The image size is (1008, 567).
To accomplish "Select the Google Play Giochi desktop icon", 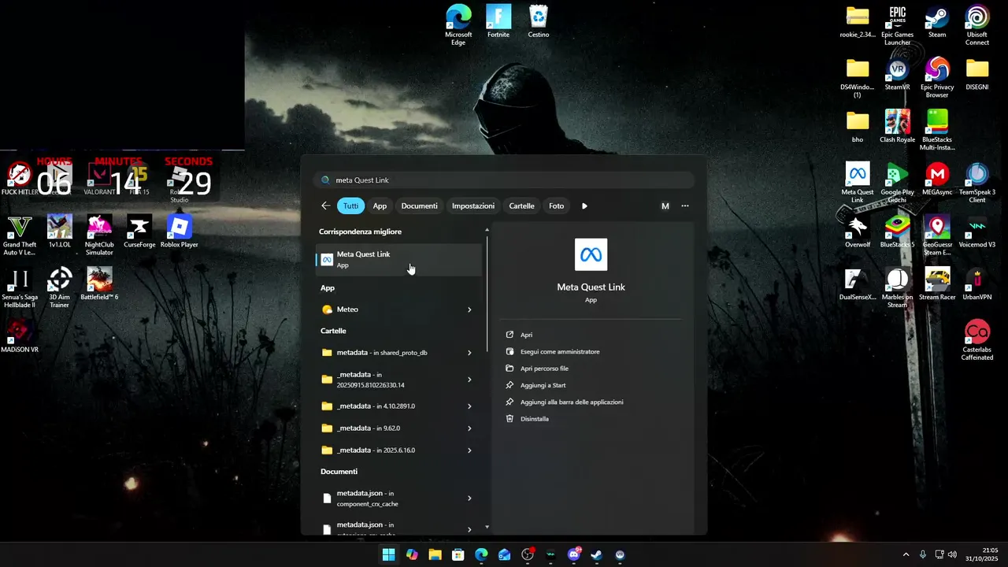I will tap(897, 183).
